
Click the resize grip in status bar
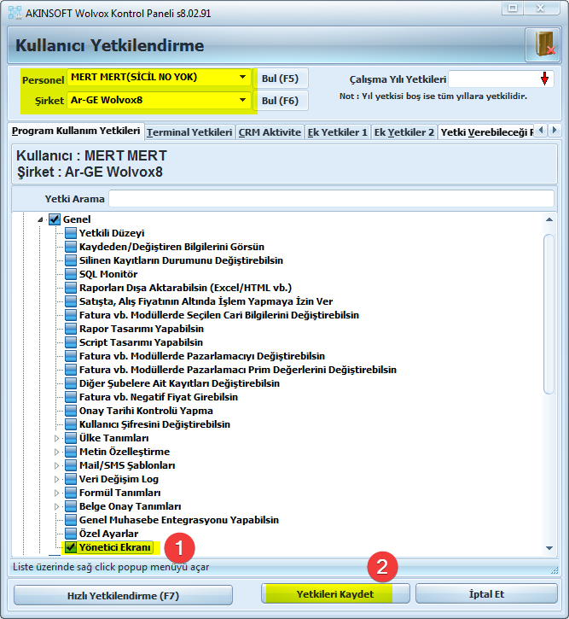[554, 569]
